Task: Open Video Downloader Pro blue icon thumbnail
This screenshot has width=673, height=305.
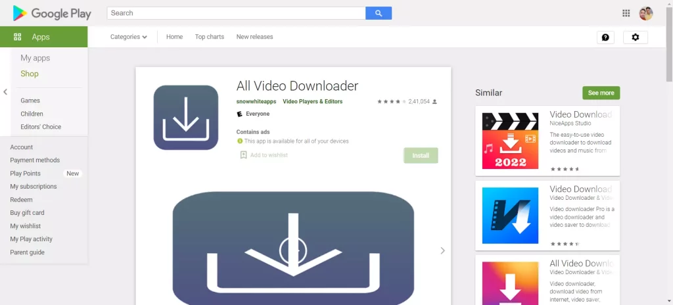Action: point(510,216)
